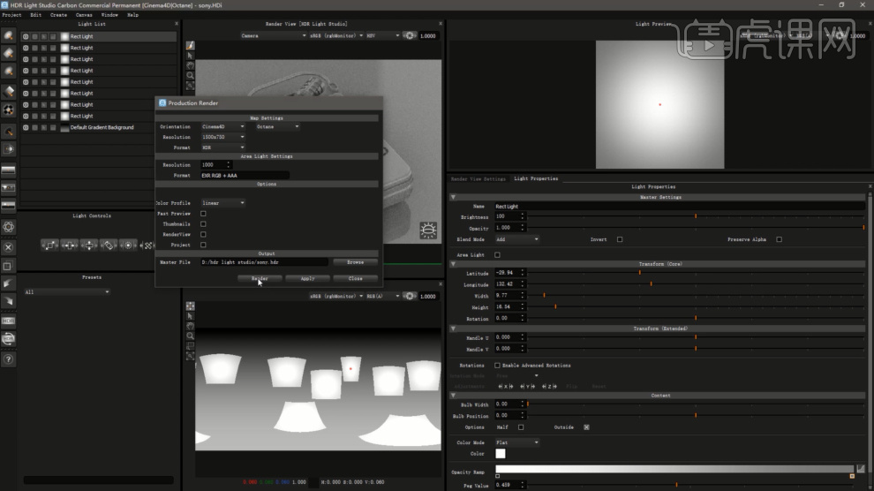The height and width of the screenshot is (491, 874).
Task: Click the atom-shaped icon in the left toolbar
Action: coord(8,227)
